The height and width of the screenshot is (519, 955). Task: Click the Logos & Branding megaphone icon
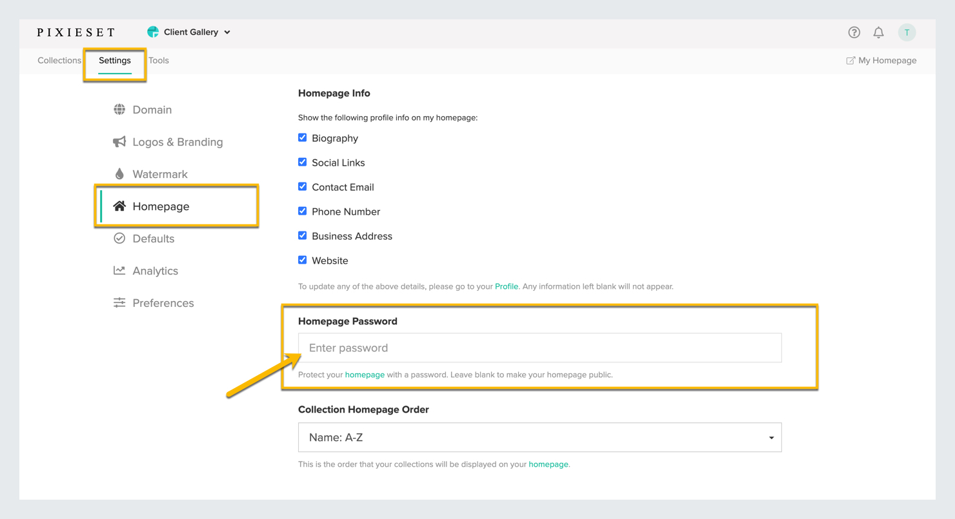point(119,142)
